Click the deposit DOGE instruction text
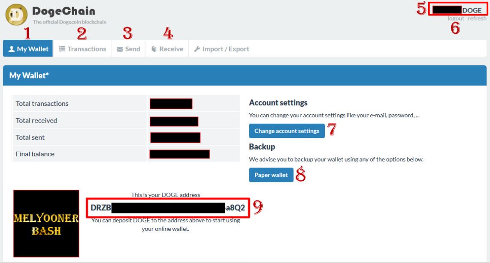Screen dimensions: 490x263 pyautogui.click(x=166, y=224)
